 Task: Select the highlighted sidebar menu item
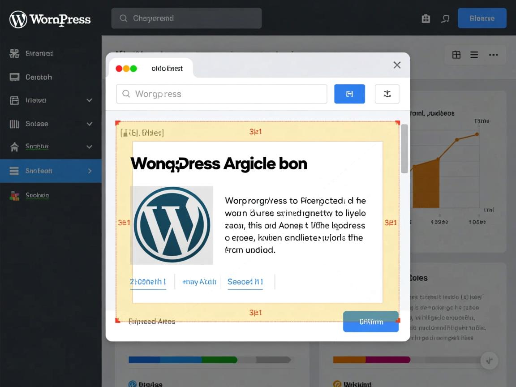(50, 171)
